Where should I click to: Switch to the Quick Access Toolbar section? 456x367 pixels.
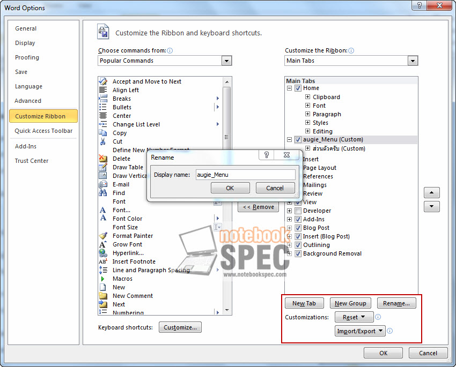(x=43, y=131)
